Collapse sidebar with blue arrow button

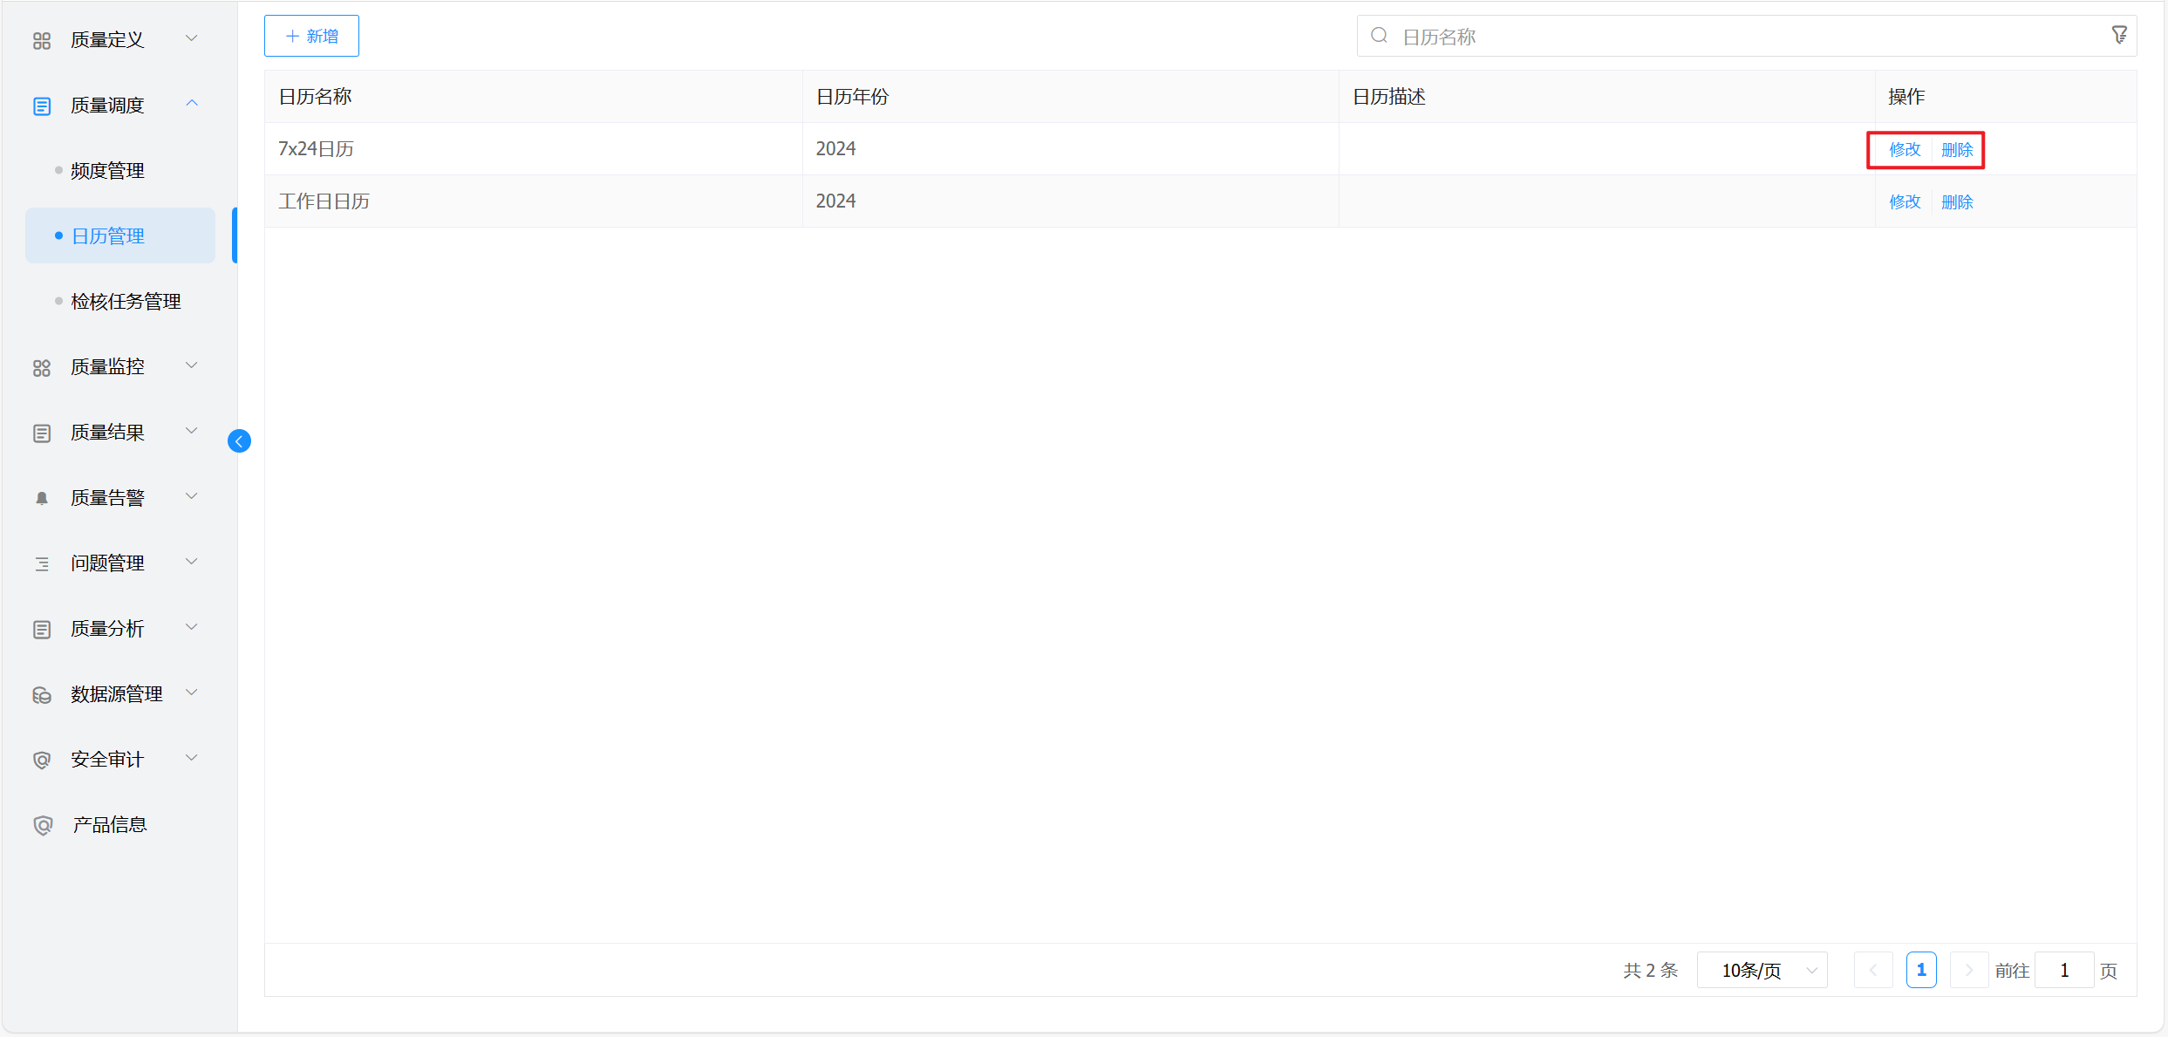click(x=239, y=441)
